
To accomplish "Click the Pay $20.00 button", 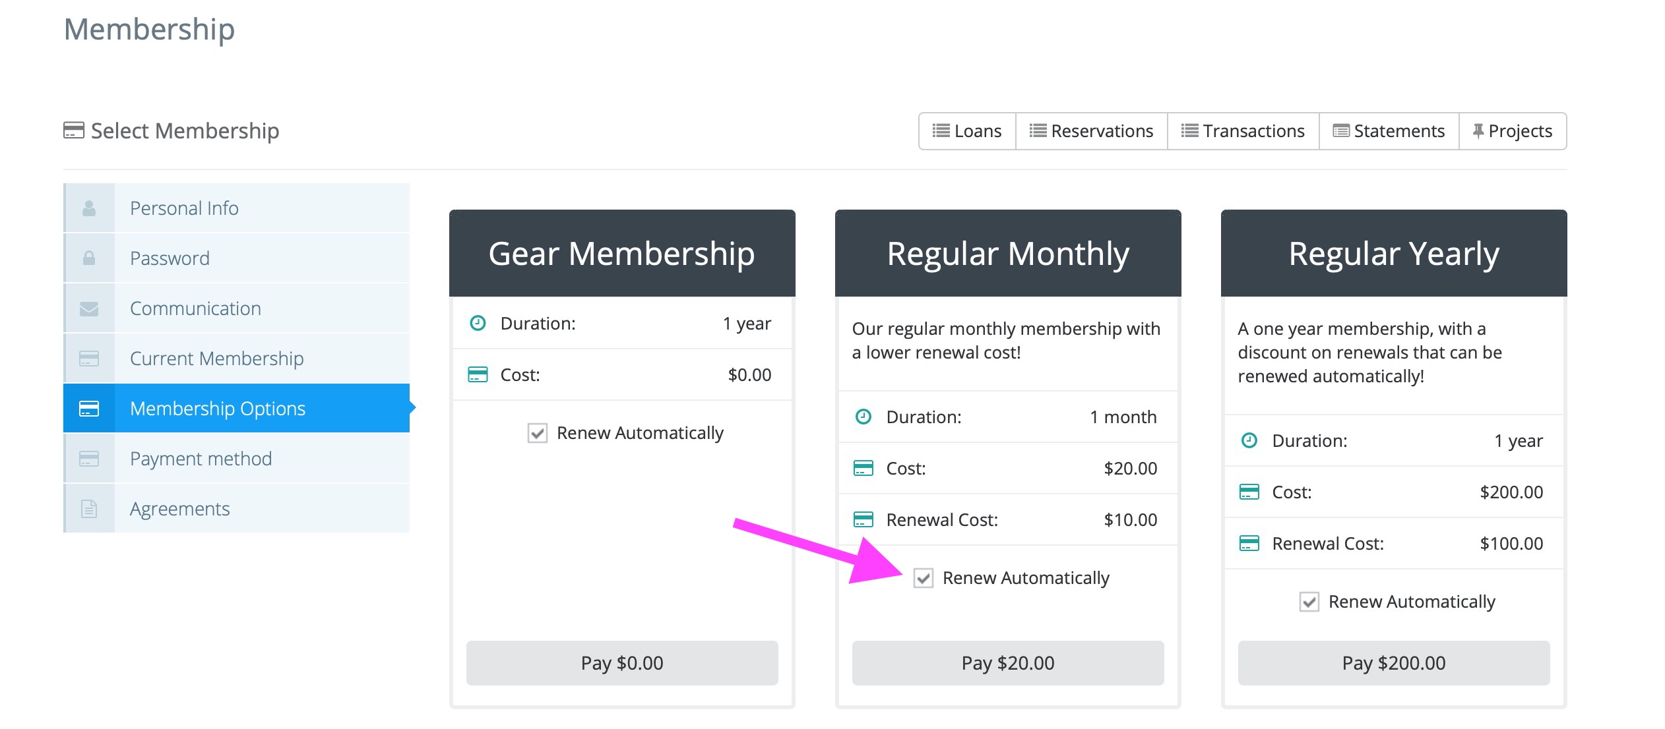I will coord(1008,663).
